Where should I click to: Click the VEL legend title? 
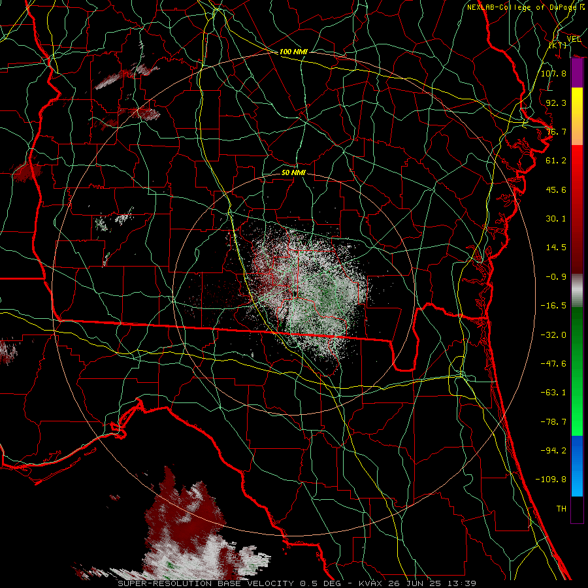pos(574,39)
